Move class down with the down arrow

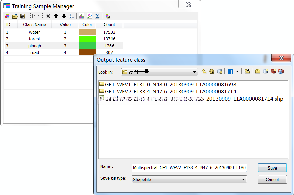coord(64,16)
